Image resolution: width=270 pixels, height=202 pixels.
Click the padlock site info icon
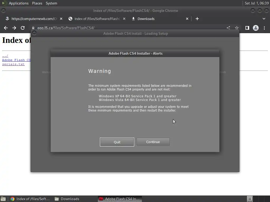pyautogui.click(x=33, y=28)
